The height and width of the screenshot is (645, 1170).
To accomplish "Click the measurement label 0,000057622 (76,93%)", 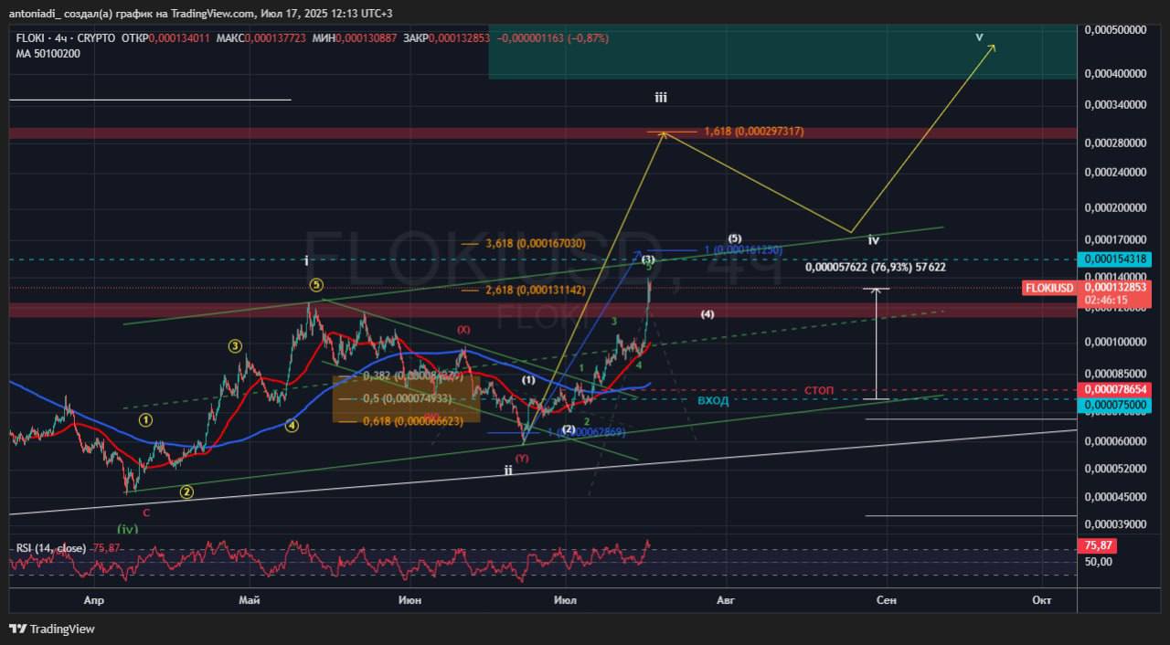I will (876, 267).
